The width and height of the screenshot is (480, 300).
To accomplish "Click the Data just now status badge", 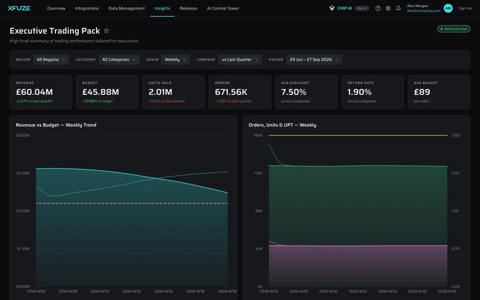I will tap(454, 29).
